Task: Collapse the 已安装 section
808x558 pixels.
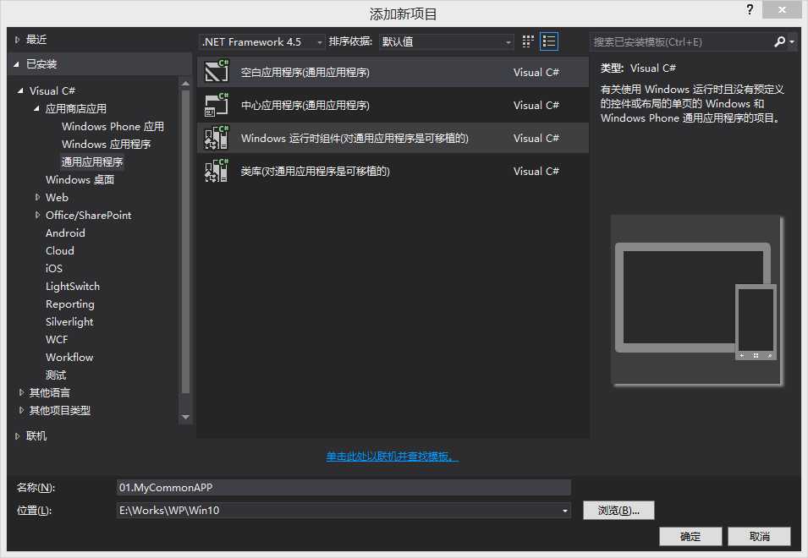Action: [17, 64]
